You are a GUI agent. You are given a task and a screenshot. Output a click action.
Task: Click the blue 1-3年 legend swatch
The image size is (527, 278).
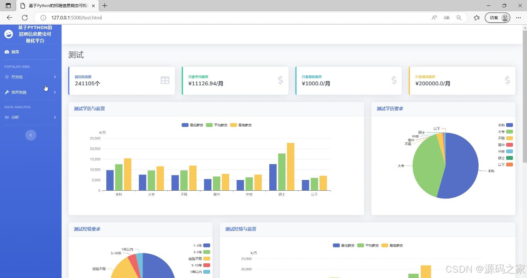pyautogui.click(x=207, y=245)
